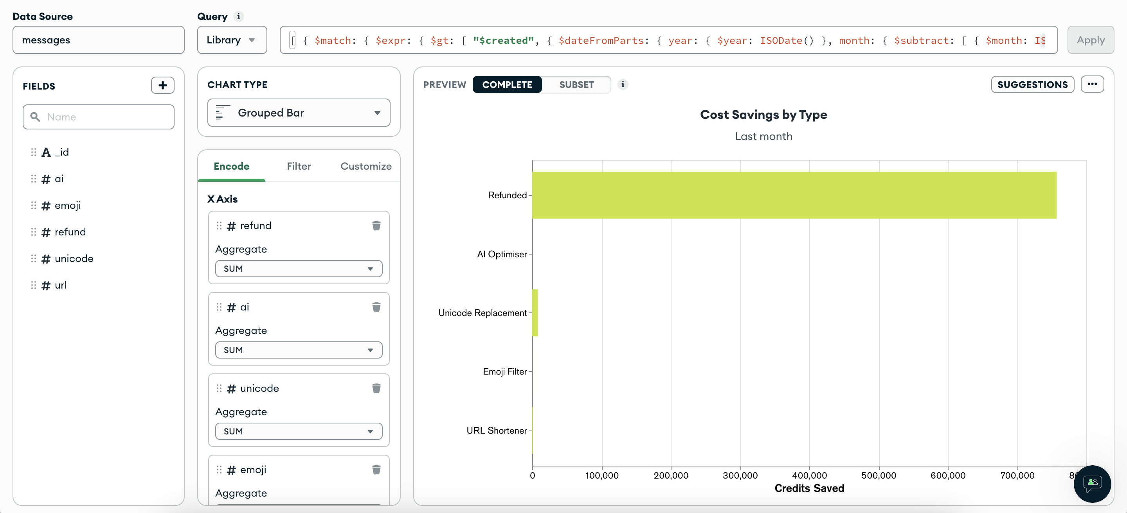Delete the refund field from X Axis

376,226
